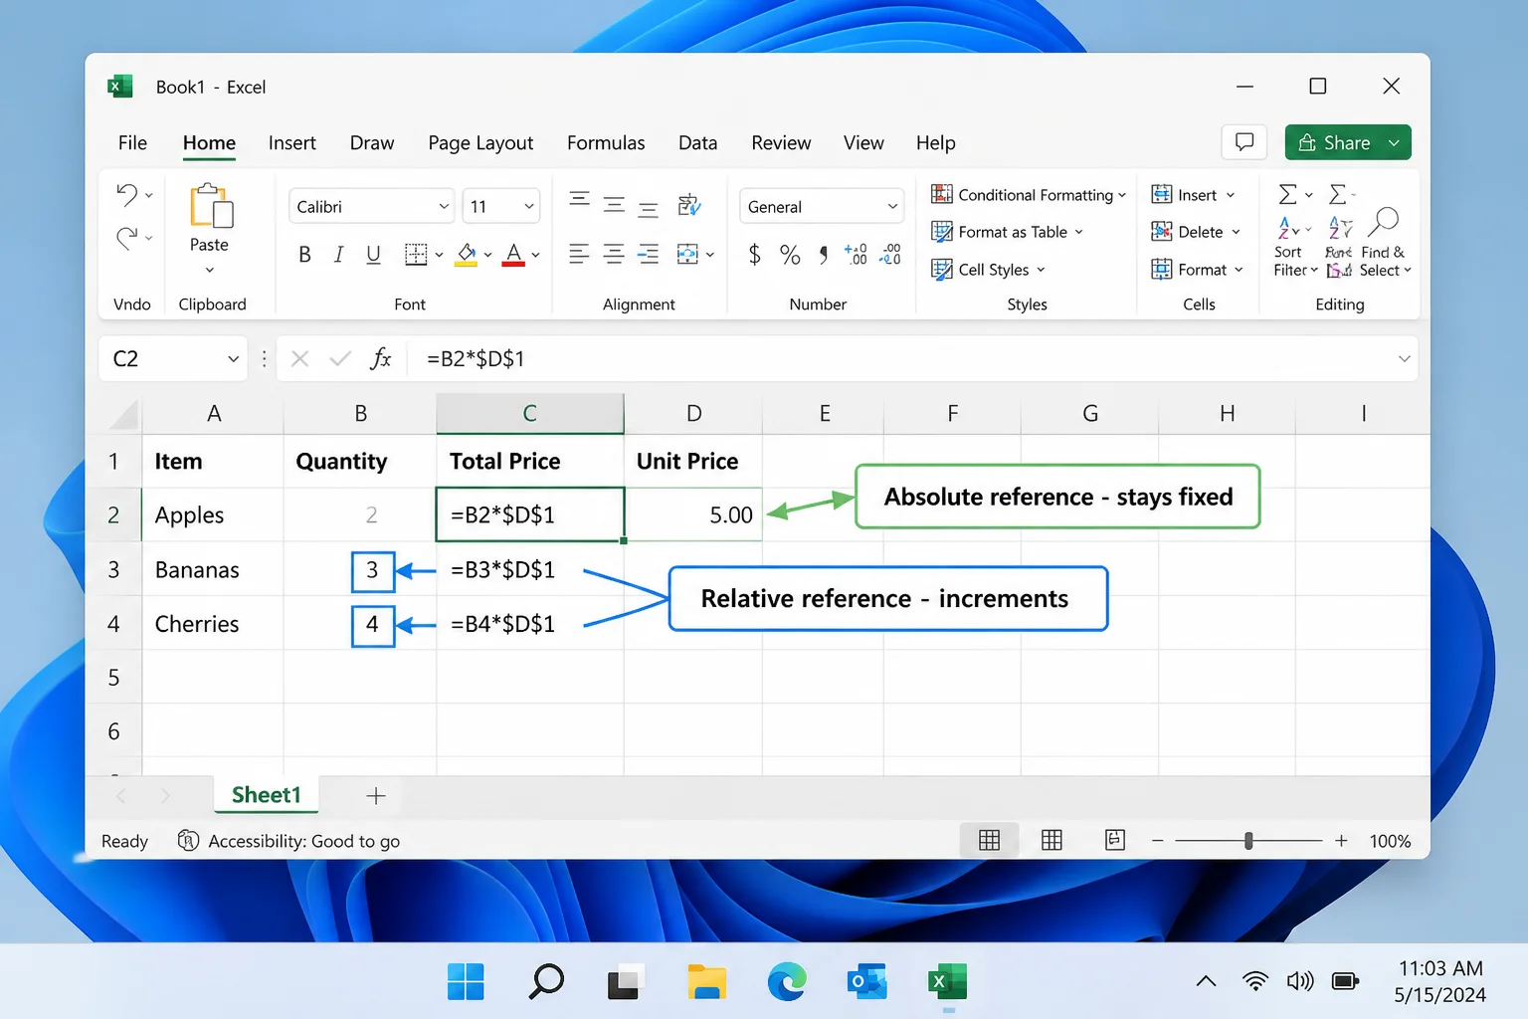Click Format cells button

point(1198,270)
